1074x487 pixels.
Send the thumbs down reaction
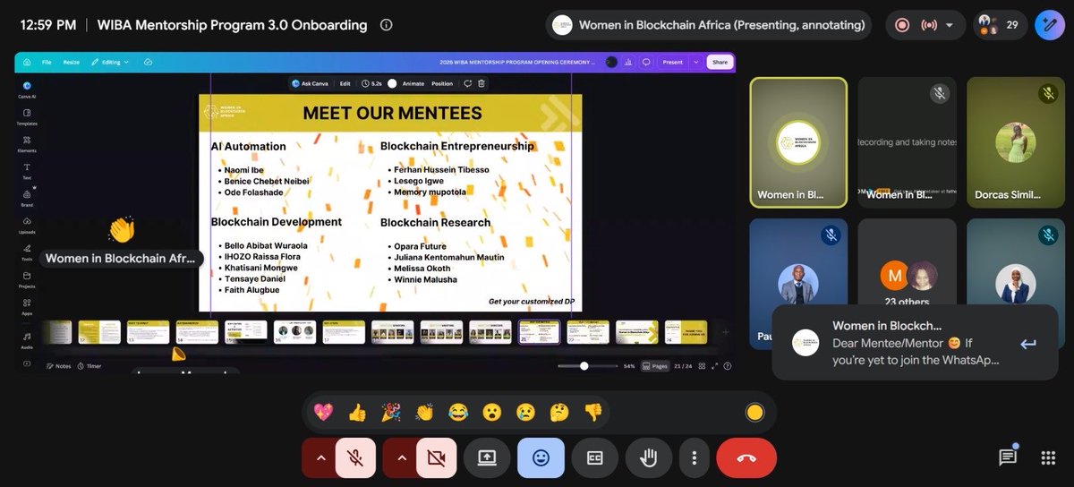(x=592, y=413)
